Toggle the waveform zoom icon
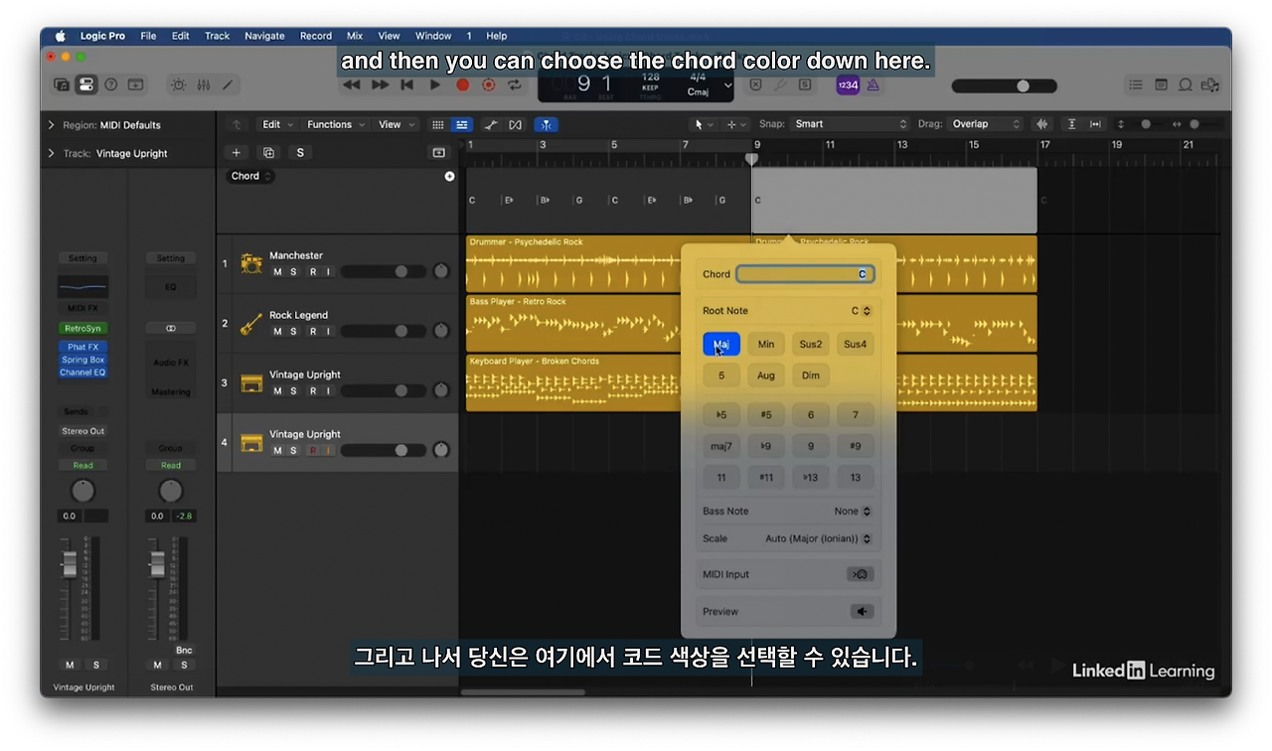Viewport: 1272px width, 751px height. [1042, 124]
